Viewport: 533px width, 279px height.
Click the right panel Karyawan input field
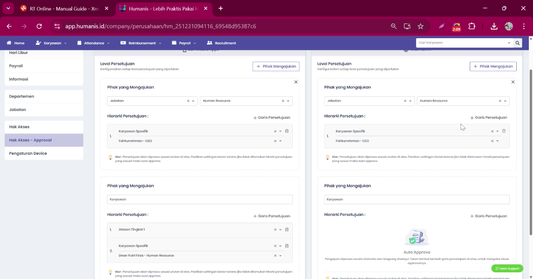[x=417, y=199]
